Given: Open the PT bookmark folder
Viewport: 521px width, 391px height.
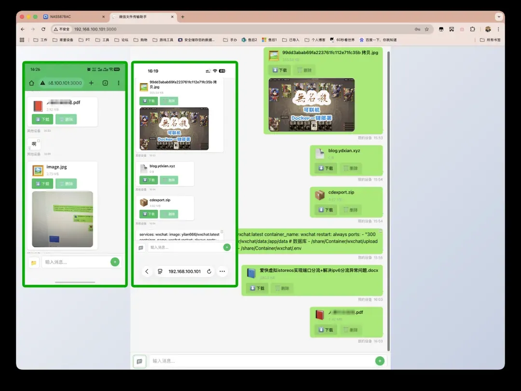Looking at the screenshot, I should [x=84, y=40].
